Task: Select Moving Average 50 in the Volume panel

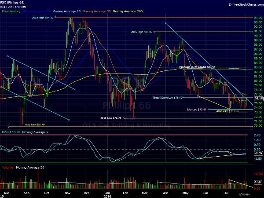Action: (x=30, y=167)
